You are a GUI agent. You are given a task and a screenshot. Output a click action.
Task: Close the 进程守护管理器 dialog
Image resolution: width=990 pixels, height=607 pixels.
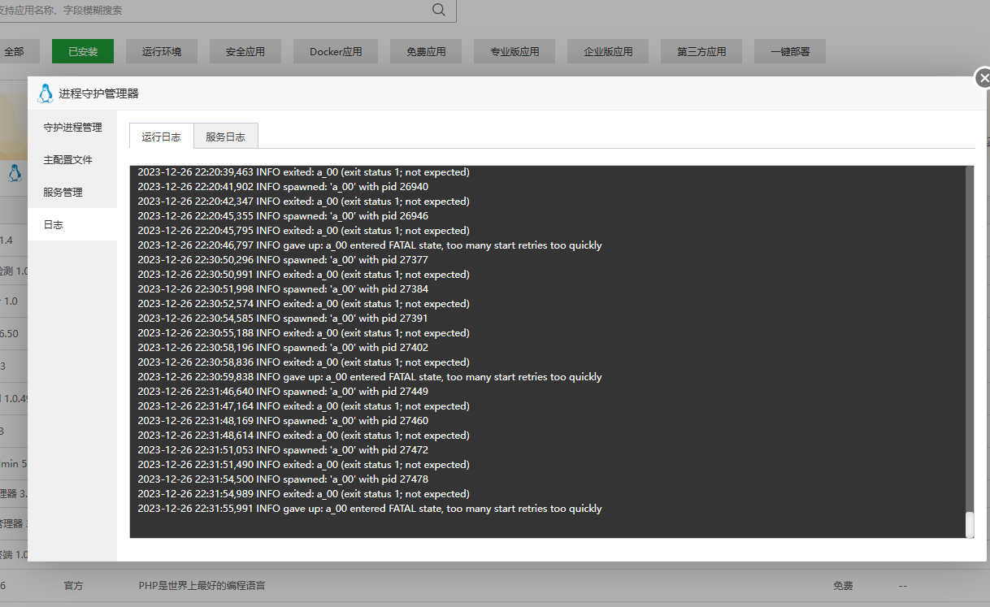tap(983, 78)
